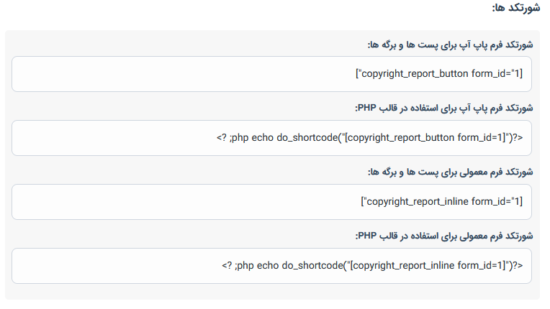Place cursor on form_id="1" in inline shortcode
Image resolution: width=550 pixels, height=309 pixels.
[495, 202]
